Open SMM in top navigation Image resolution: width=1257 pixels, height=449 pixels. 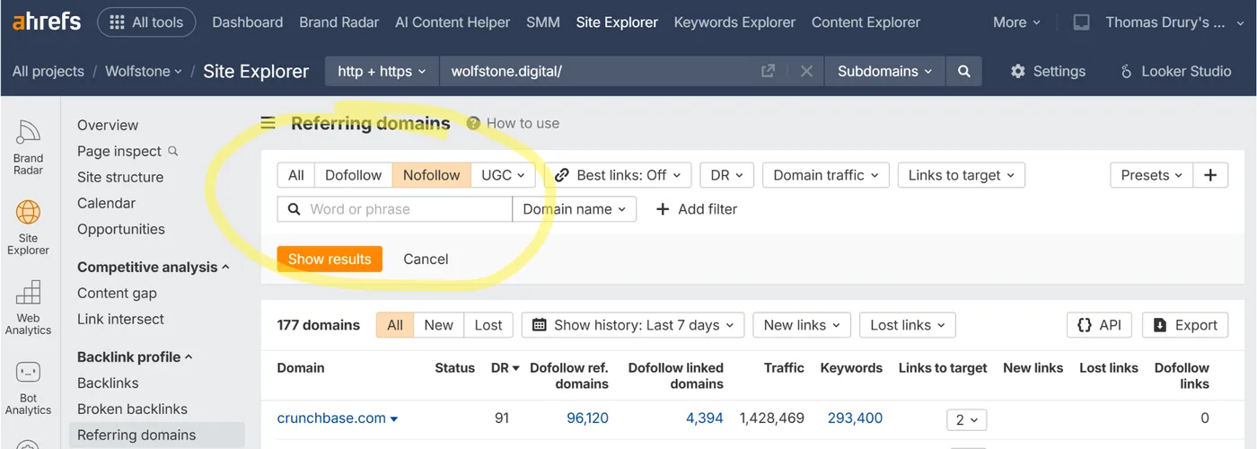(x=543, y=22)
